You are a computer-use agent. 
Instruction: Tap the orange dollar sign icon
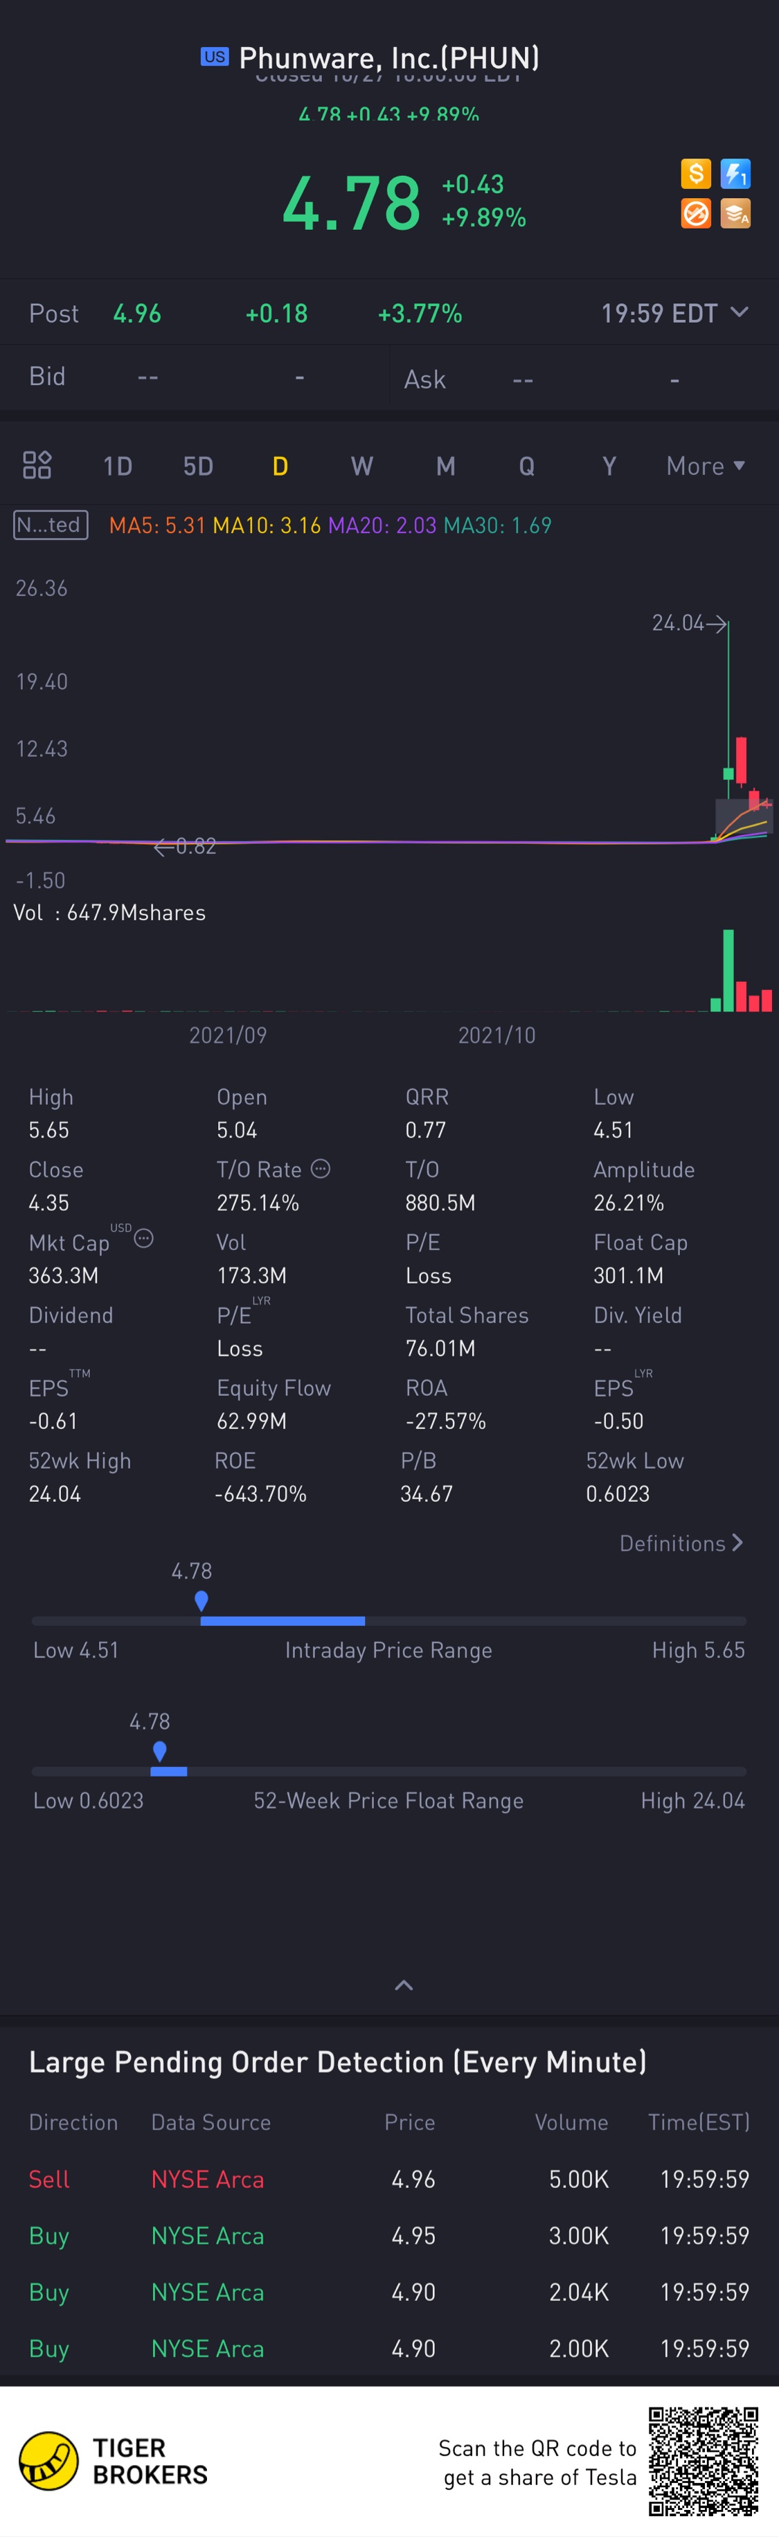click(x=695, y=174)
